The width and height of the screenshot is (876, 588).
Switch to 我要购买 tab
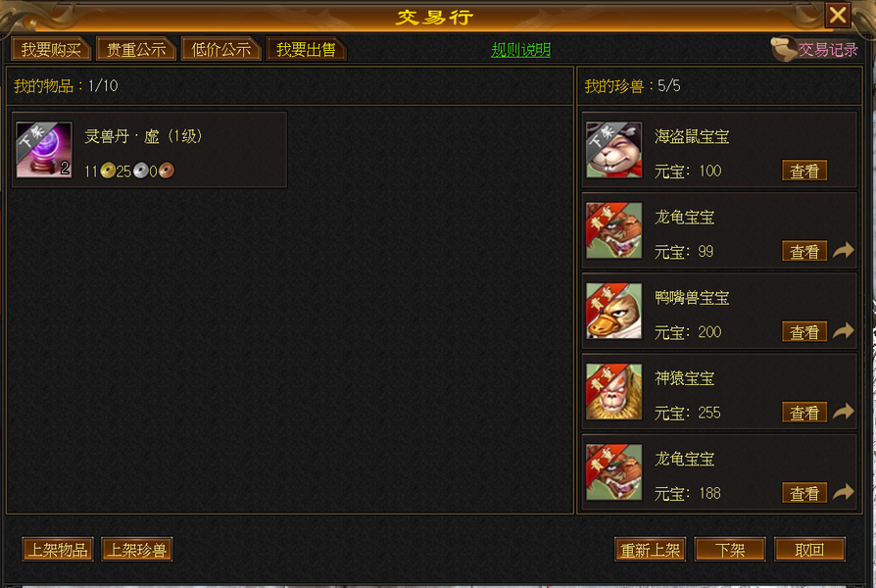(51, 49)
